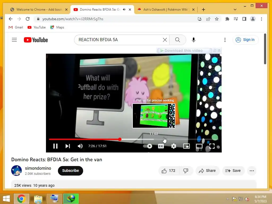
Task: Open a new Chrome tab
Action: click(x=203, y=10)
